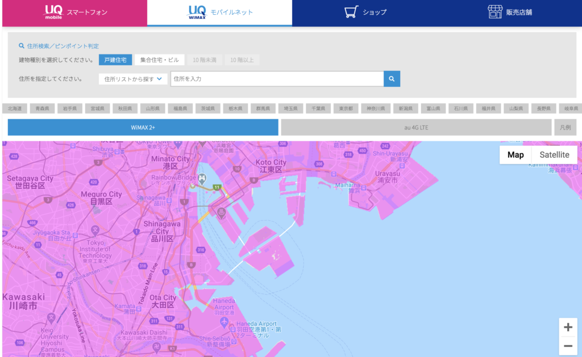Click the Ota City map label

click(x=163, y=301)
